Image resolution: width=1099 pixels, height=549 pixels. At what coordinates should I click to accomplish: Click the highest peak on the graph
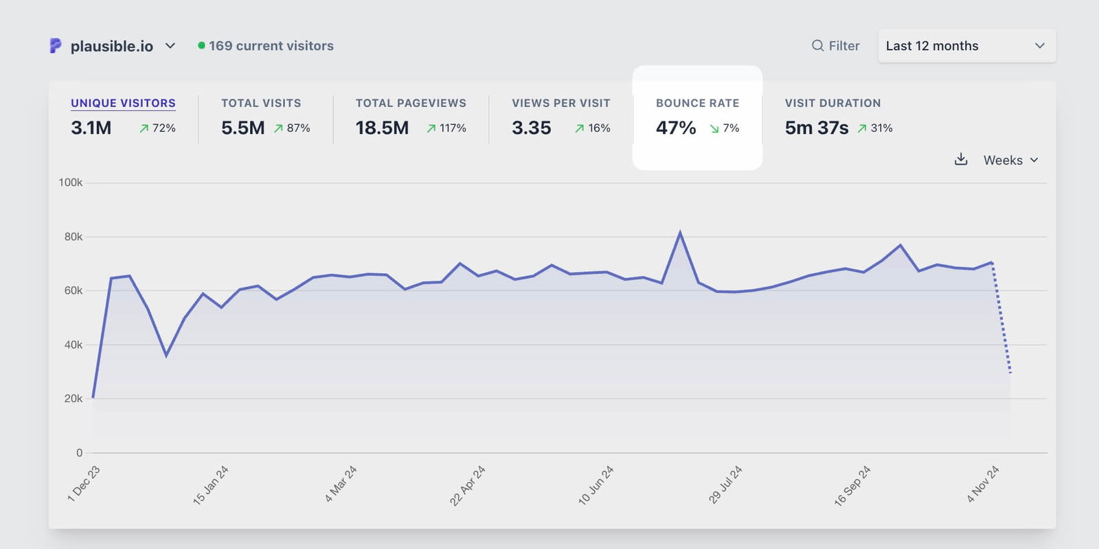[680, 233]
